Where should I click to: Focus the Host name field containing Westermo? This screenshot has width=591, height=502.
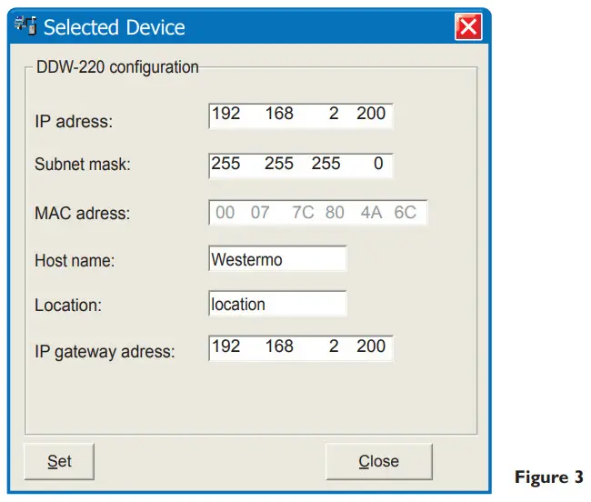(277, 259)
